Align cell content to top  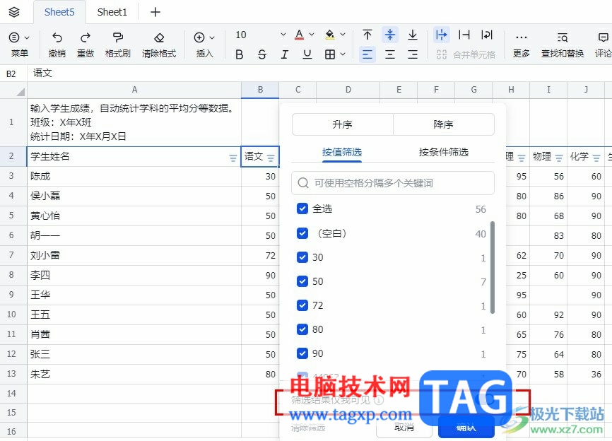(x=367, y=35)
